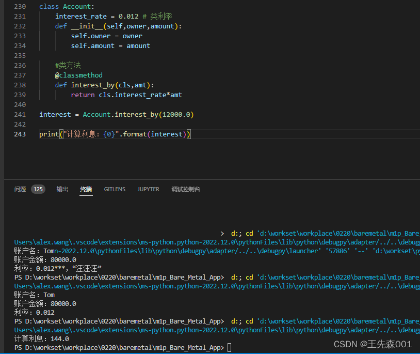Screen dimensions: 420x354
Task: Open the 问题 problems panel tab
Action: 20,189
